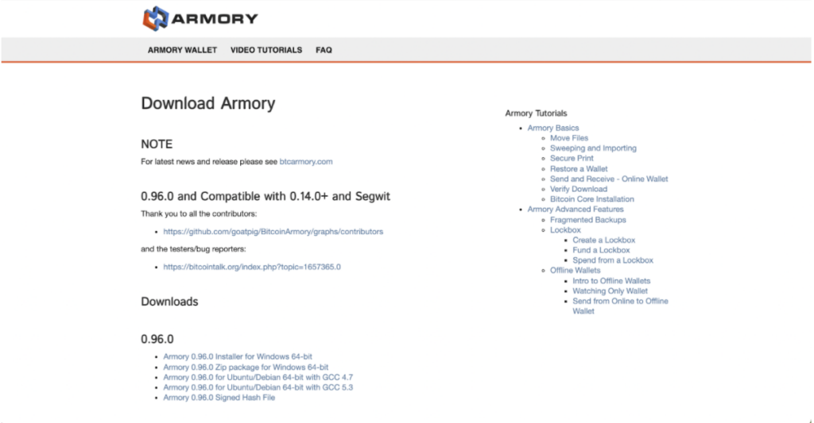Open the ARMORY WALLET menu item
The width and height of the screenshot is (814, 423).
[182, 50]
